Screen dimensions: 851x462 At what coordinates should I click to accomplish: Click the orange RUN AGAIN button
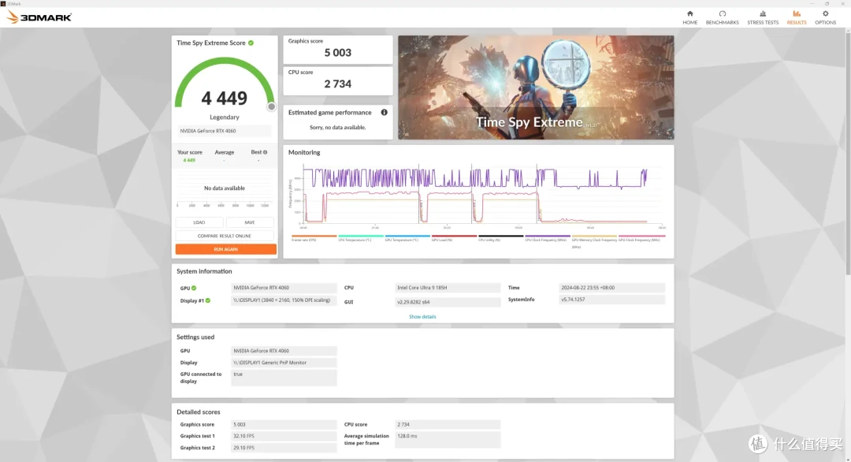[226, 249]
